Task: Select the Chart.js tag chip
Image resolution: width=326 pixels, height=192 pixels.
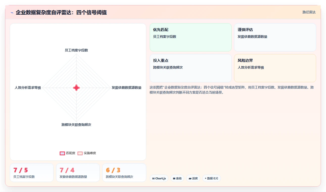Action: coord(159,178)
